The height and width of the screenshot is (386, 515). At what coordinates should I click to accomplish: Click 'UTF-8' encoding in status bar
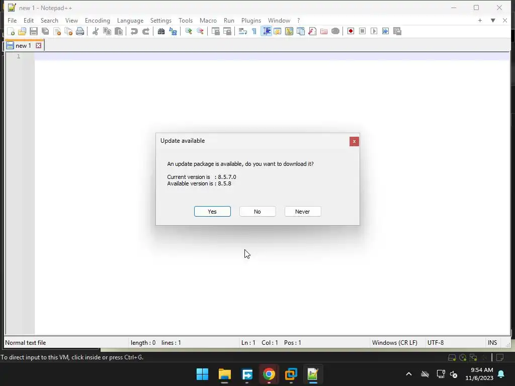pyautogui.click(x=436, y=343)
